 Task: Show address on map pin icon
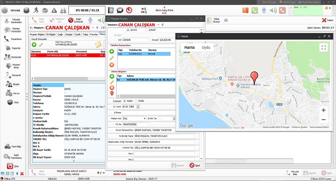(x=112, y=94)
